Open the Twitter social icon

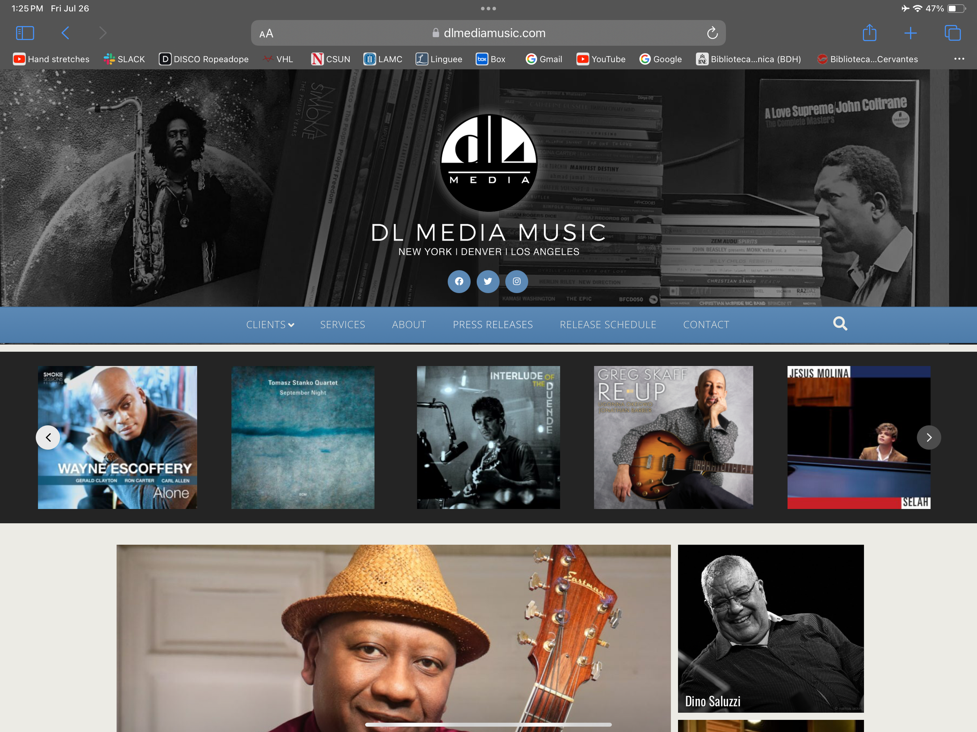click(488, 281)
